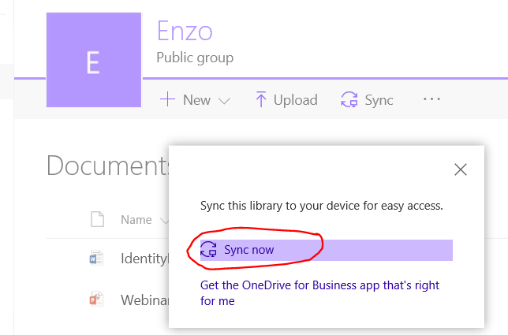Select the Word document file icon
508x335 pixels.
(97, 258)
